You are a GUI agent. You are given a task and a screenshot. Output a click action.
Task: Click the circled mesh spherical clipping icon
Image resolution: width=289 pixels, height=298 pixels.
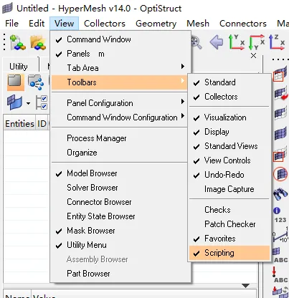[x=280, y=174]
